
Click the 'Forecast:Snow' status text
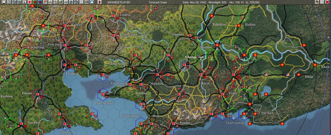[158, 2]
